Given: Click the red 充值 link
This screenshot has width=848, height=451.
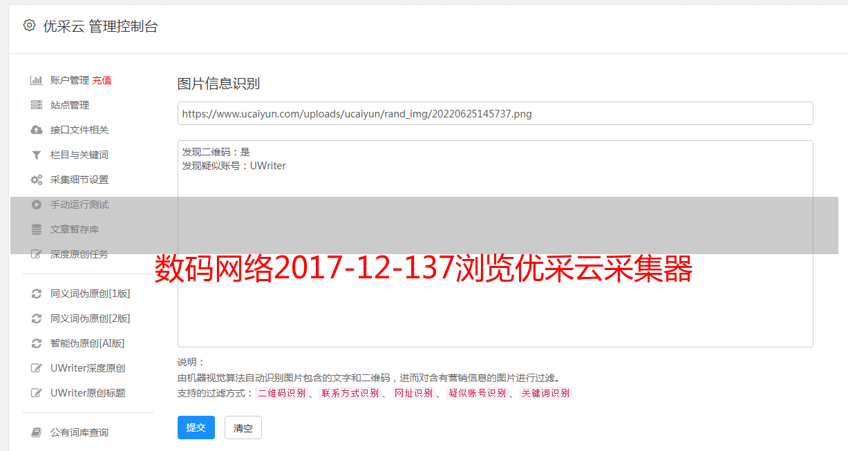Looking at the screenshot, I should [102, 80].
